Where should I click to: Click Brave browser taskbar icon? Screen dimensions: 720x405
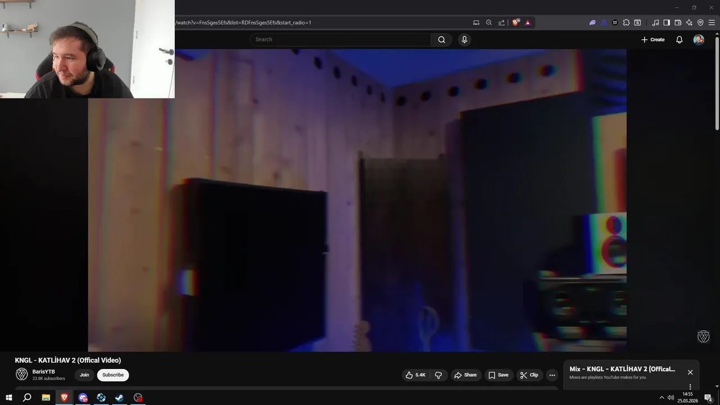(64, 398)
